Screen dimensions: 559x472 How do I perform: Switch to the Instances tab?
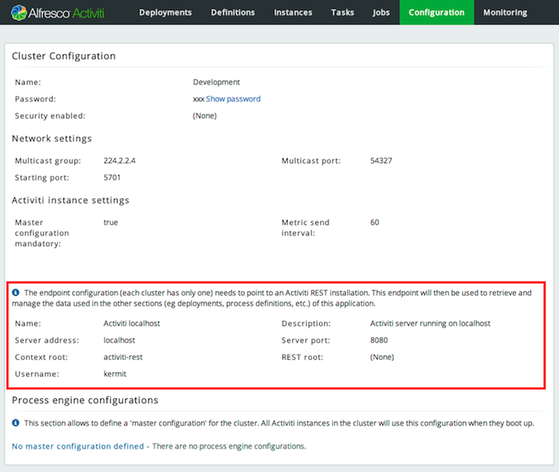coord(293,12)
